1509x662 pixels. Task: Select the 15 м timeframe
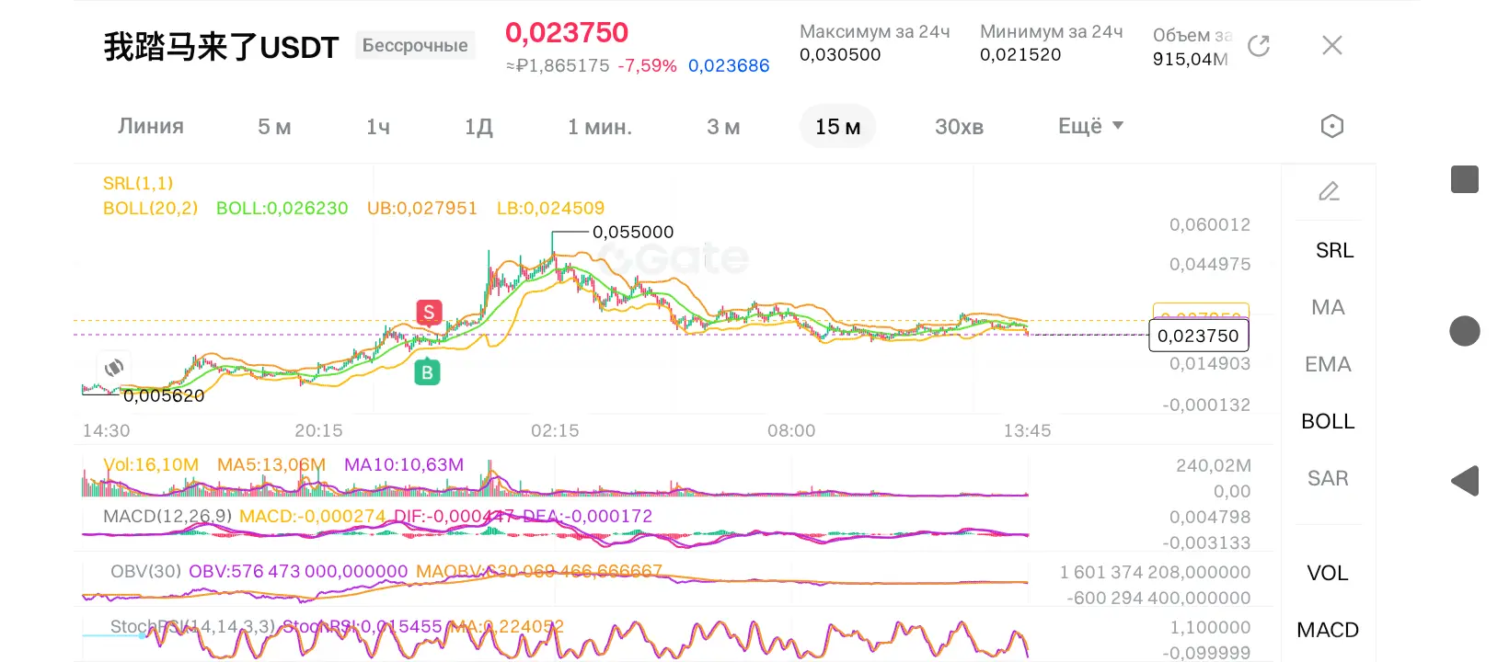pyautogui.click(x=838, y=127)
